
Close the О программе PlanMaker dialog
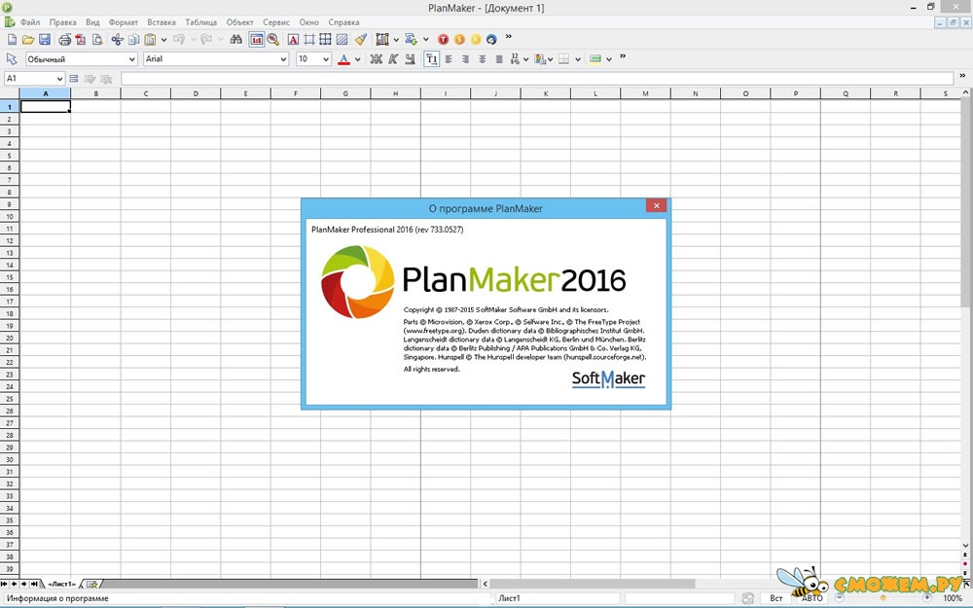point(656,206)
